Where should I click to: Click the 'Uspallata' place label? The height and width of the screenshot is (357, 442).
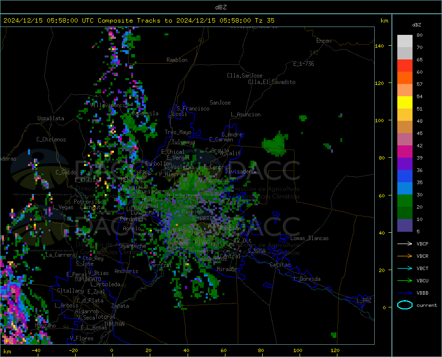pyautogui.click(x=51, y=118)
